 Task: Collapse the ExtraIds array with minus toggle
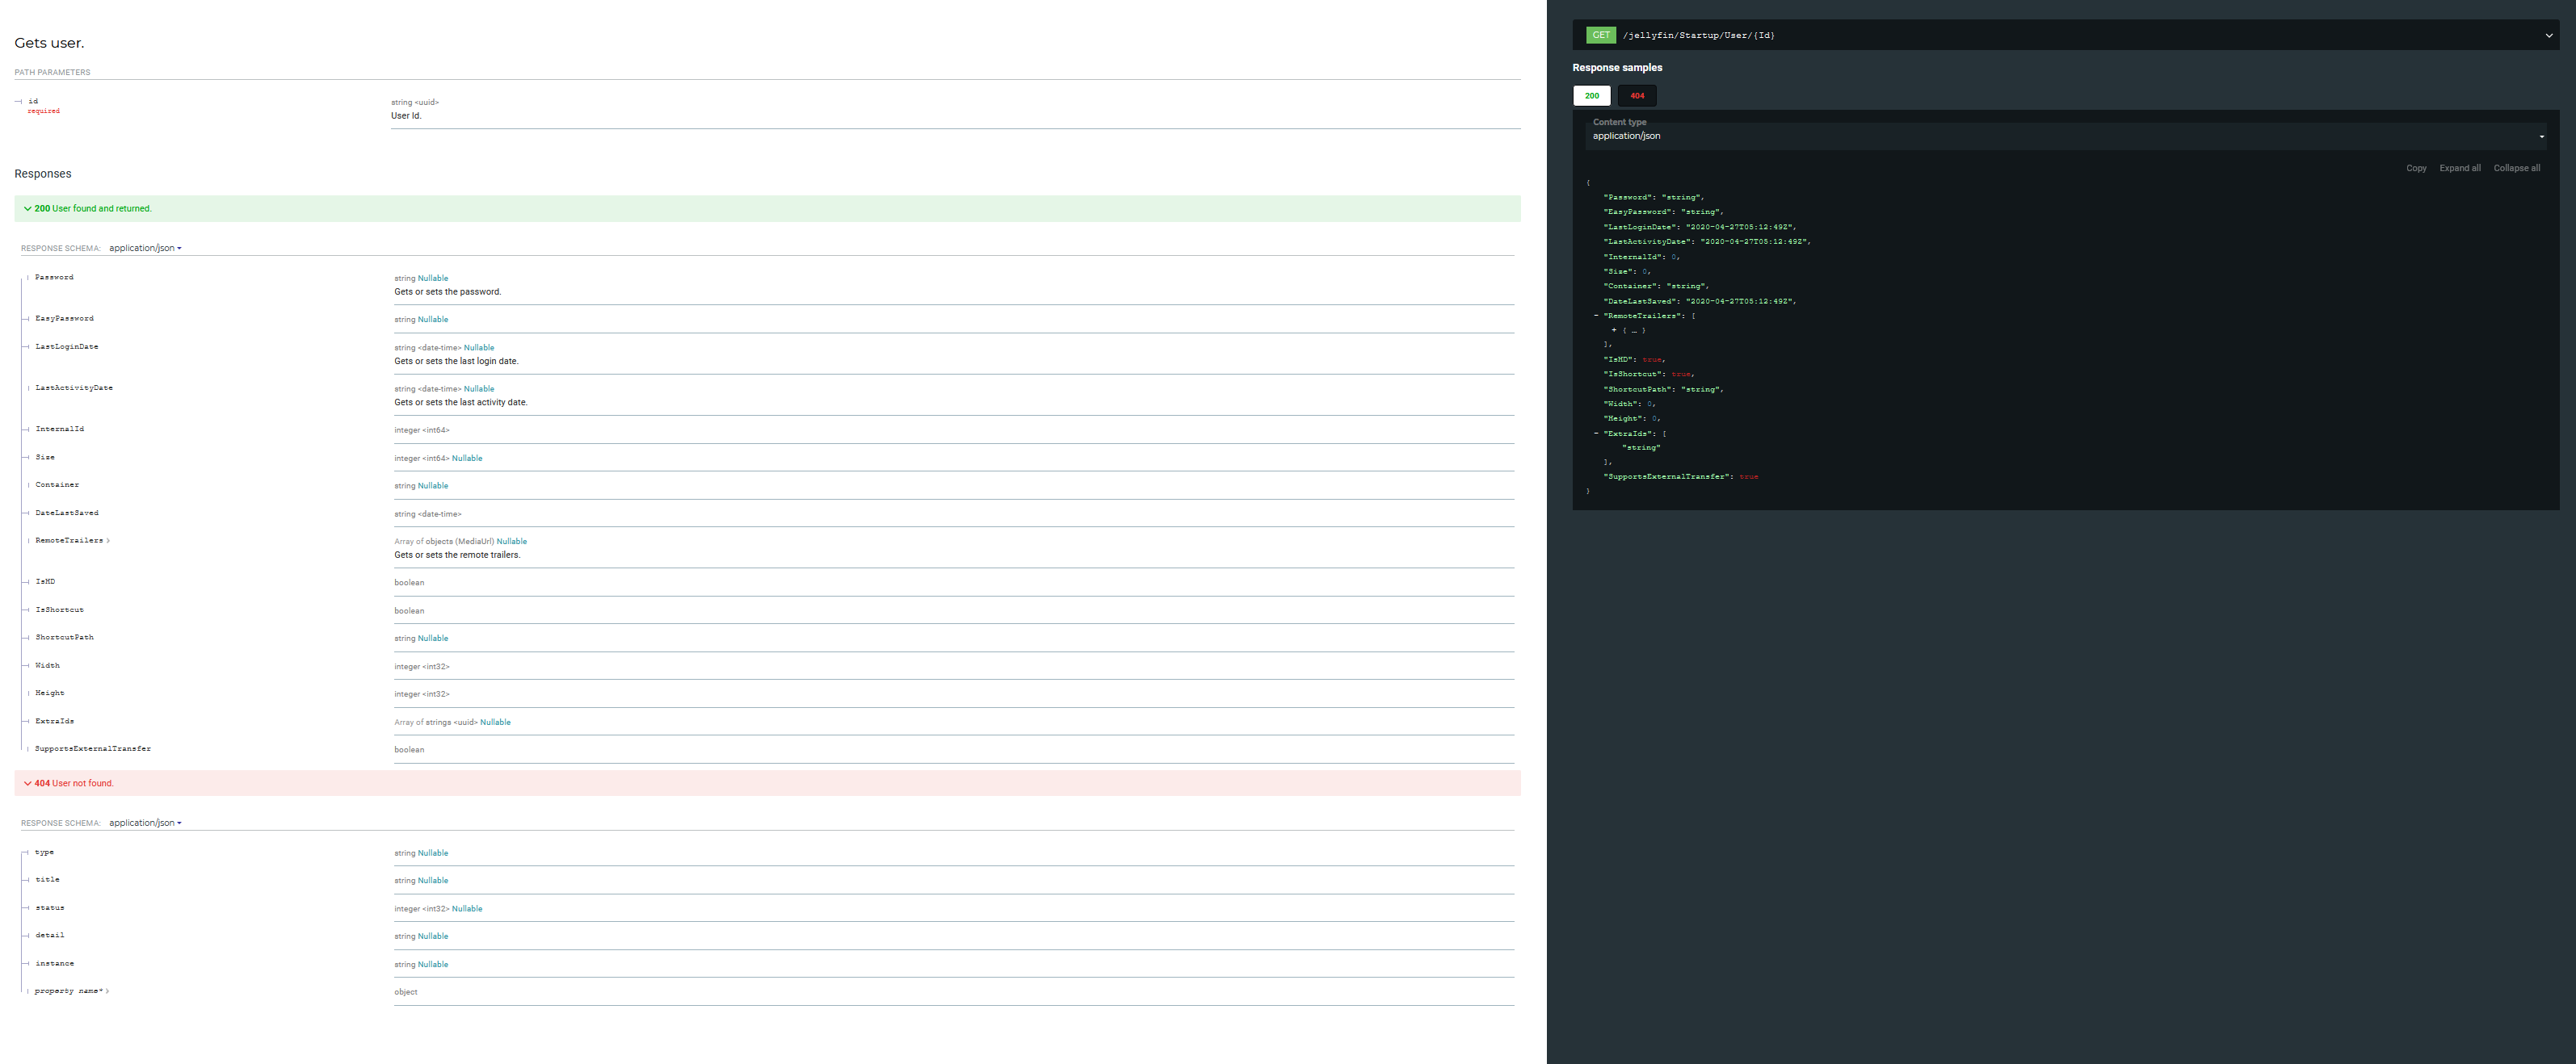click(x=1596, y=434)
